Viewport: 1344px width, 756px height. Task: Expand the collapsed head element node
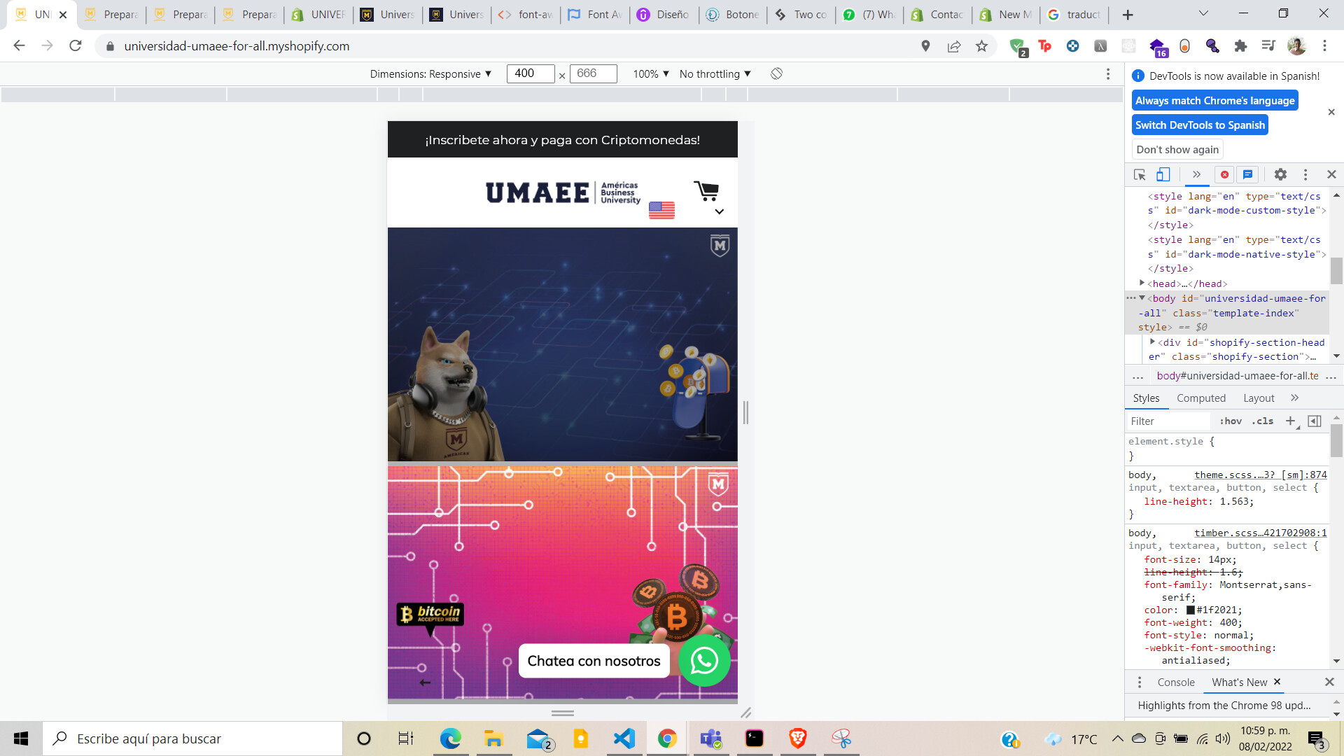pos(1142,283)
